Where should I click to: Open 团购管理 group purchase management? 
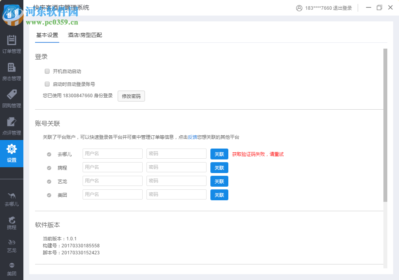[12, 98]
